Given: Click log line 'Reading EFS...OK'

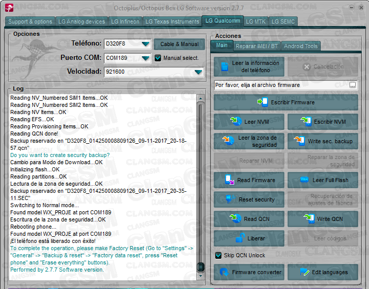Looking at the screenshot, I should tap(32, 119).
